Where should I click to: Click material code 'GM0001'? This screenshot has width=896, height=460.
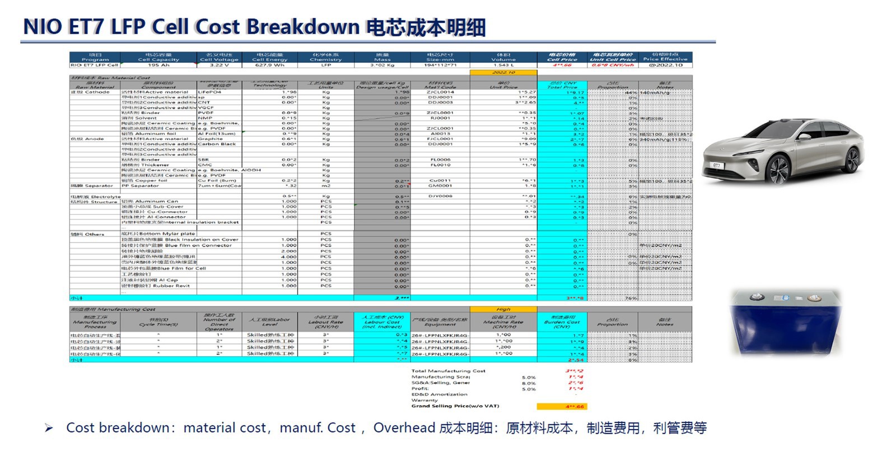click(440, 186)
